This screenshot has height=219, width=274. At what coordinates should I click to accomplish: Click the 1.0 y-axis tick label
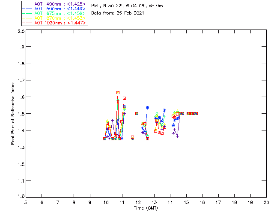21,196
